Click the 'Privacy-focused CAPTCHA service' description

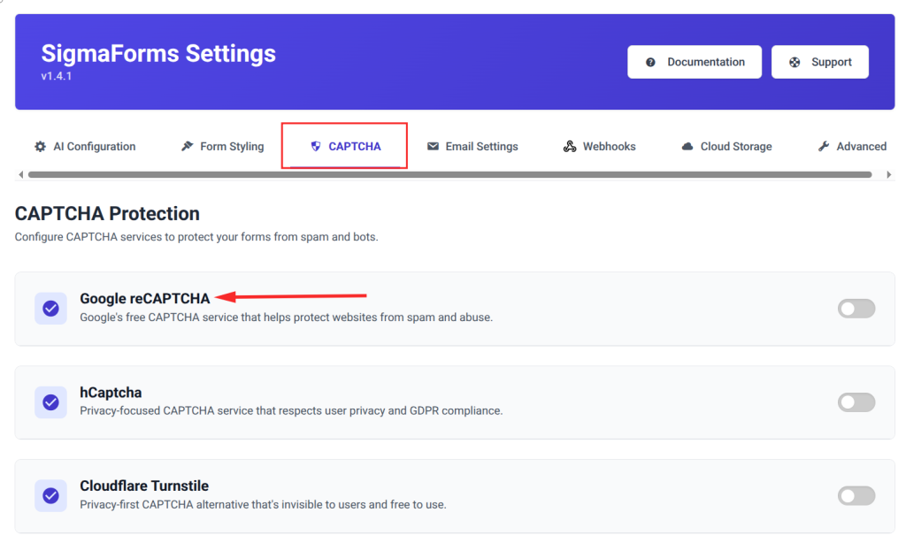(291, 410)
